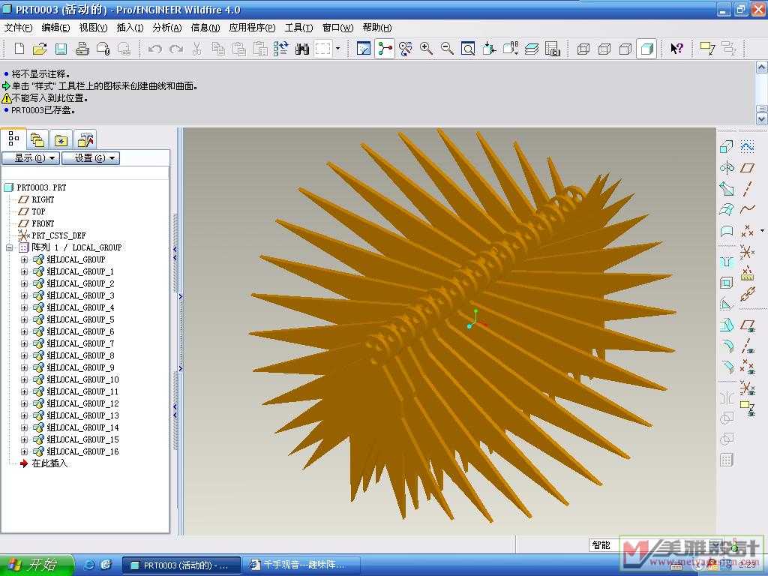The image size is (768, 576).
Task: Click the Windows 开始 Start button
Action: click(36, 565)
